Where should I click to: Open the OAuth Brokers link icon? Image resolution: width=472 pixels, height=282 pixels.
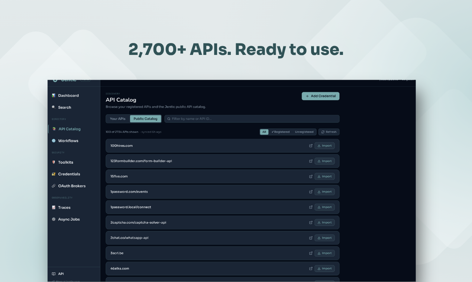click(54, 186)
